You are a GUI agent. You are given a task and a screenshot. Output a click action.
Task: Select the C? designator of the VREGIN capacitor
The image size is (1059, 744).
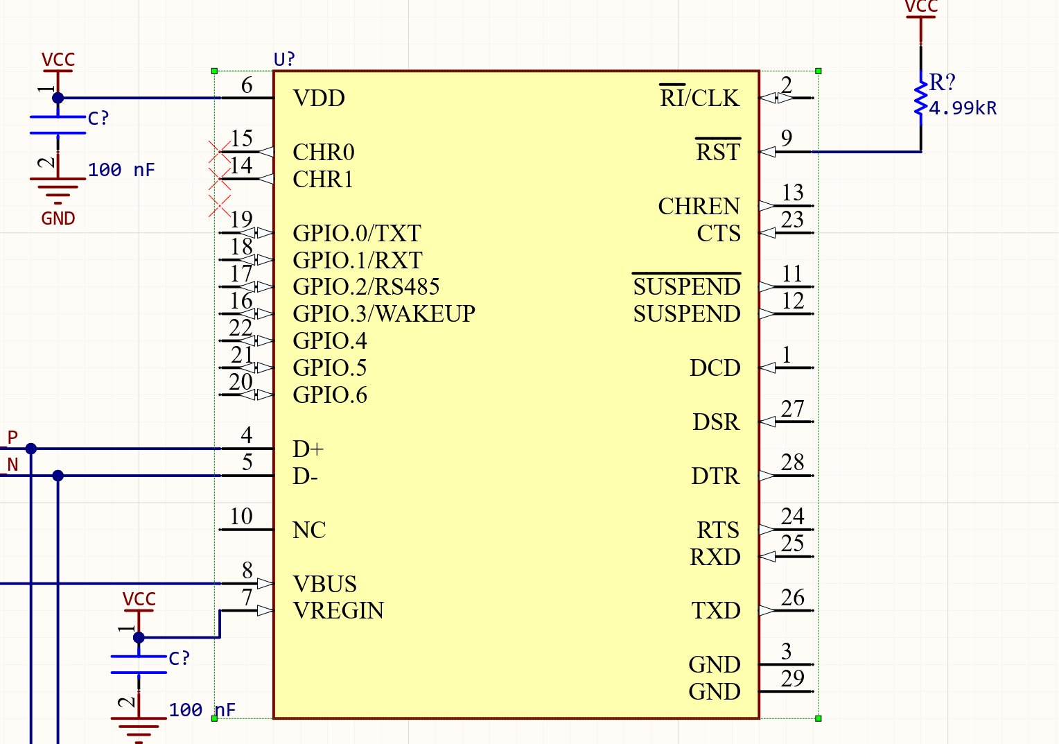pos(180,659)
